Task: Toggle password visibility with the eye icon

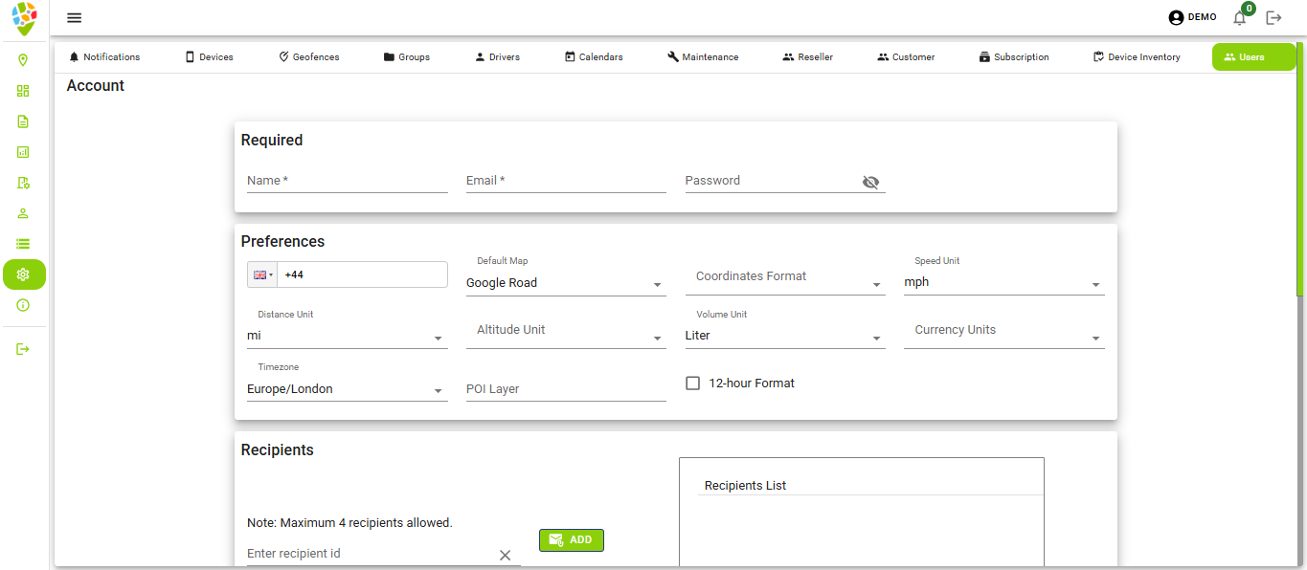Action: (870, 181)
